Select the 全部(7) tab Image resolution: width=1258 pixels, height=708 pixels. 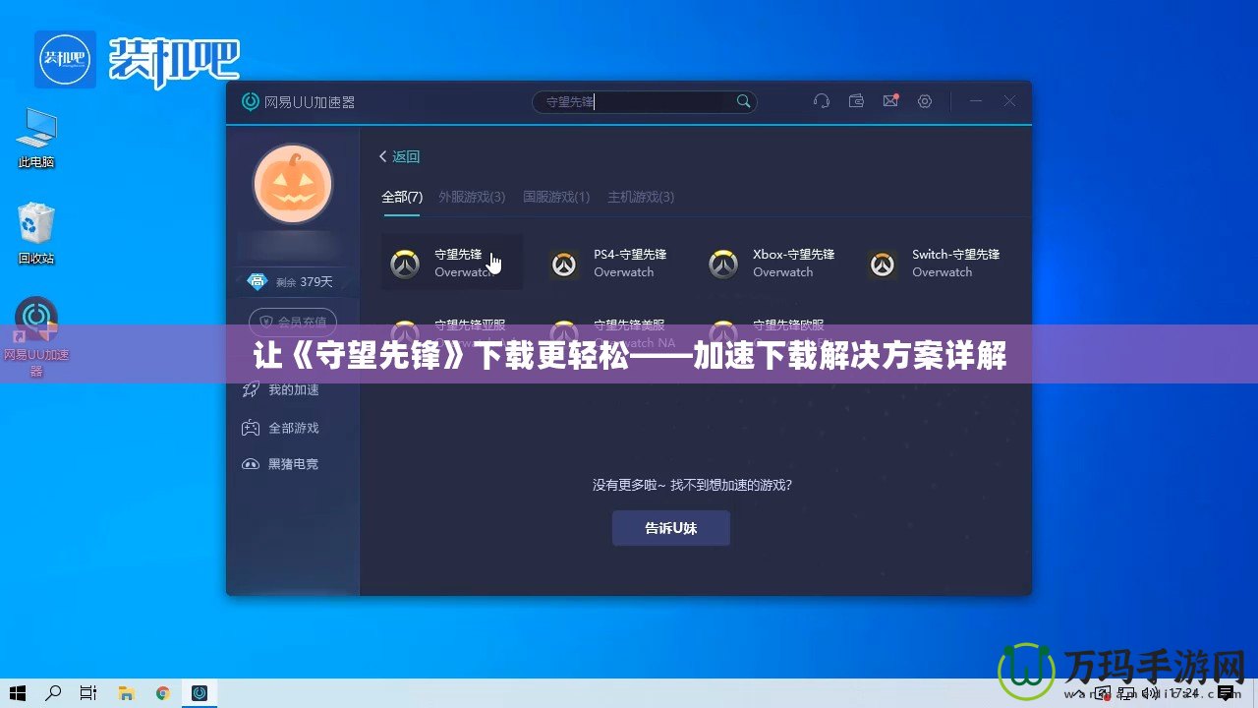coord(402,197)
